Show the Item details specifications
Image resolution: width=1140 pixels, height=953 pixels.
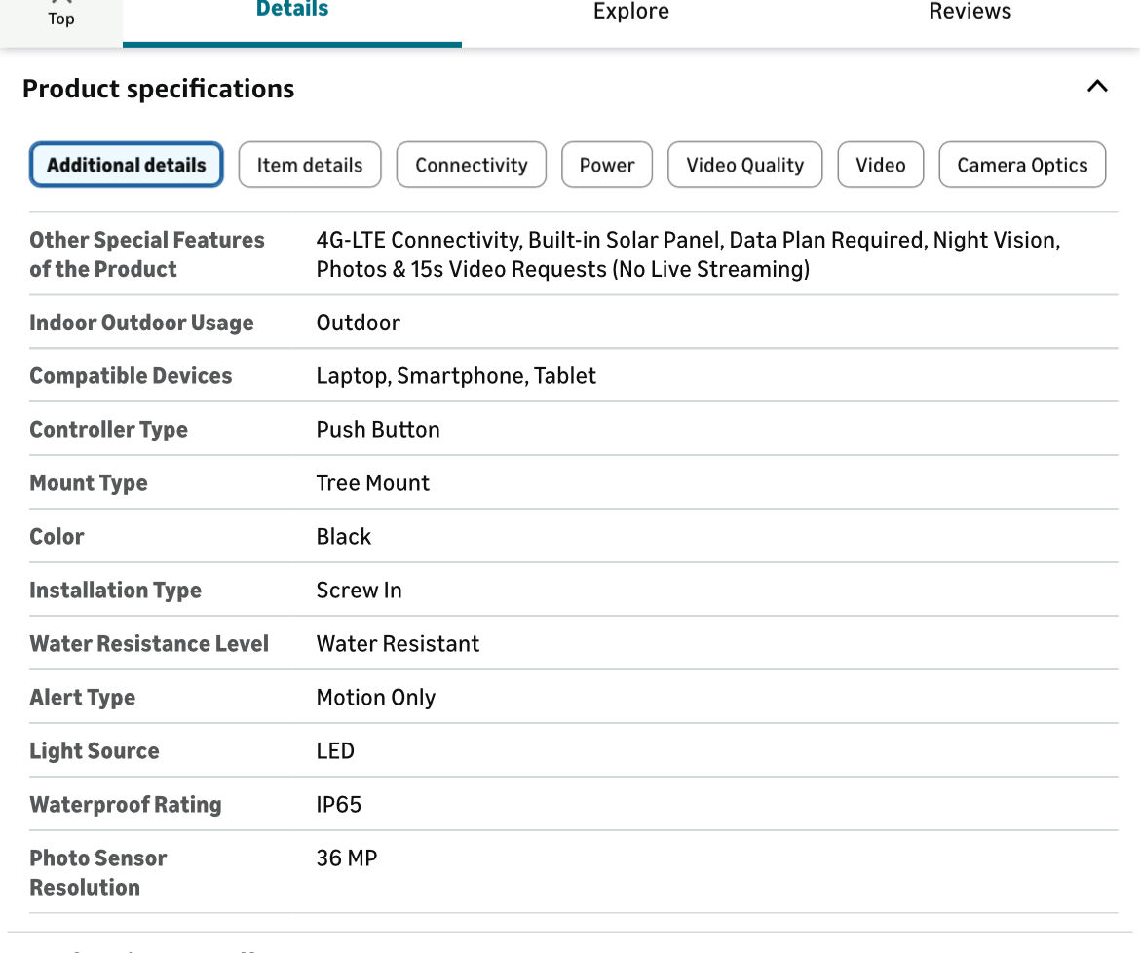click(x=310, y=165)
